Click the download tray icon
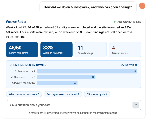Viewport: 147px width, 120px height. tap(122, 65)
